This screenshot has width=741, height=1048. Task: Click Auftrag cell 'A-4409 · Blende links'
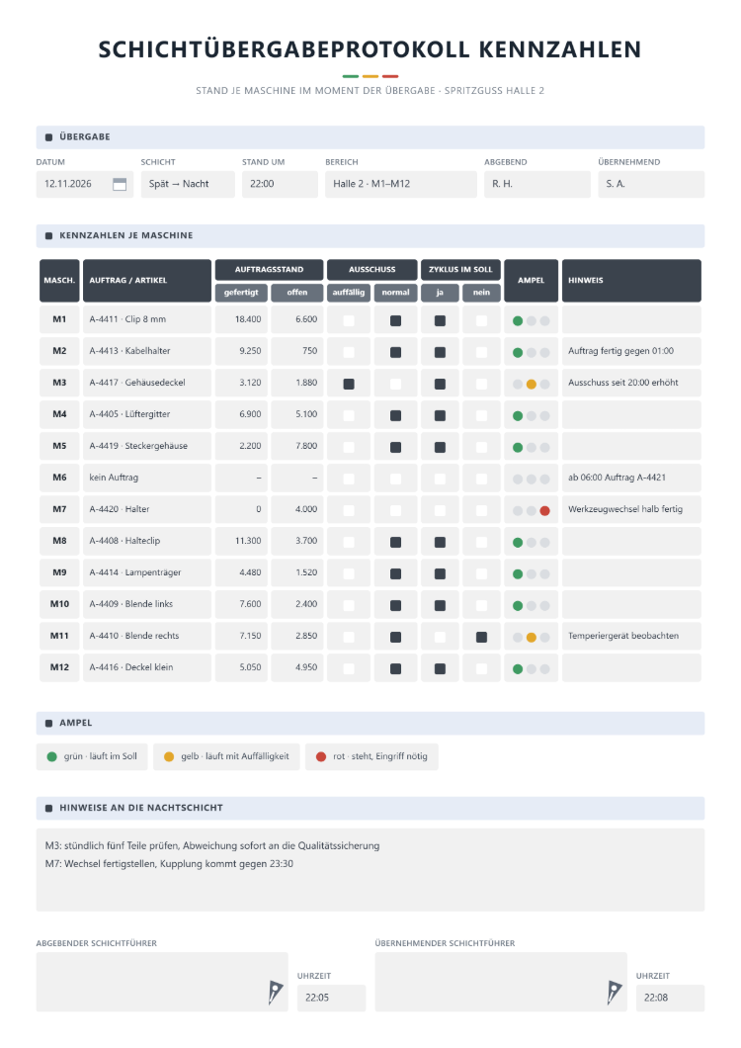click(147, 604)
